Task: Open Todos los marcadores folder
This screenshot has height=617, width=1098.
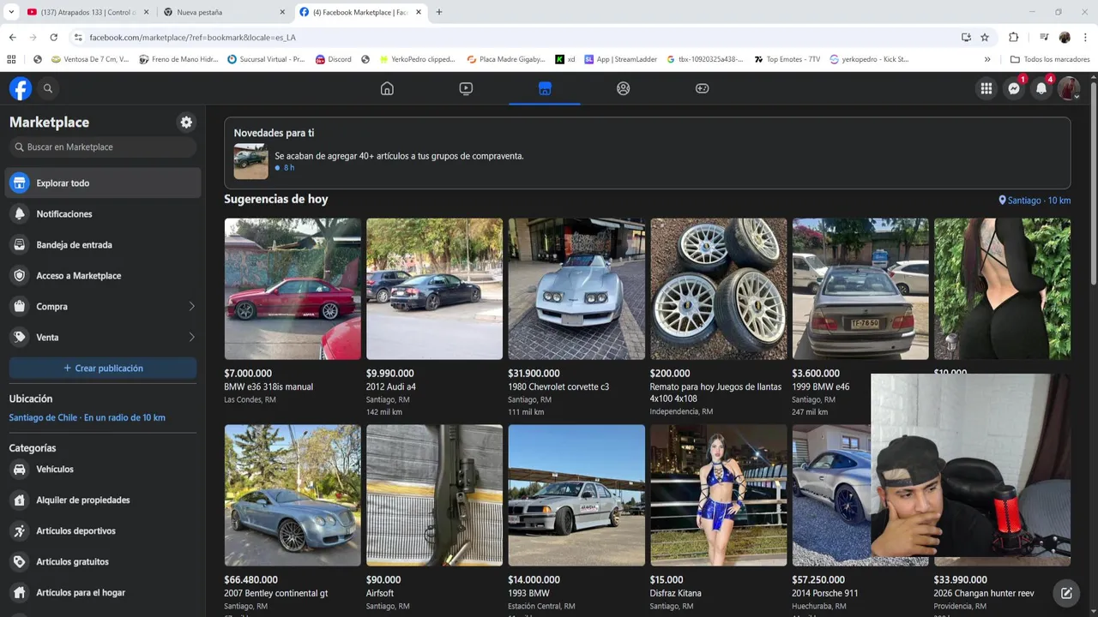Action: 1050,59
